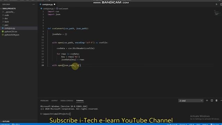The image size is (222, 125).
Task: Click the 'def csvConvert' line
Action: coord(68,28)
